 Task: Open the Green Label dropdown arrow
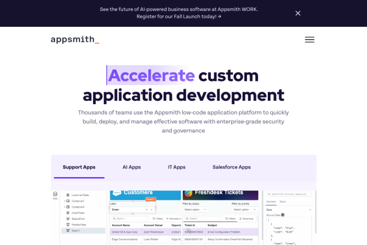pyautogui.click(x=152, y=210)
